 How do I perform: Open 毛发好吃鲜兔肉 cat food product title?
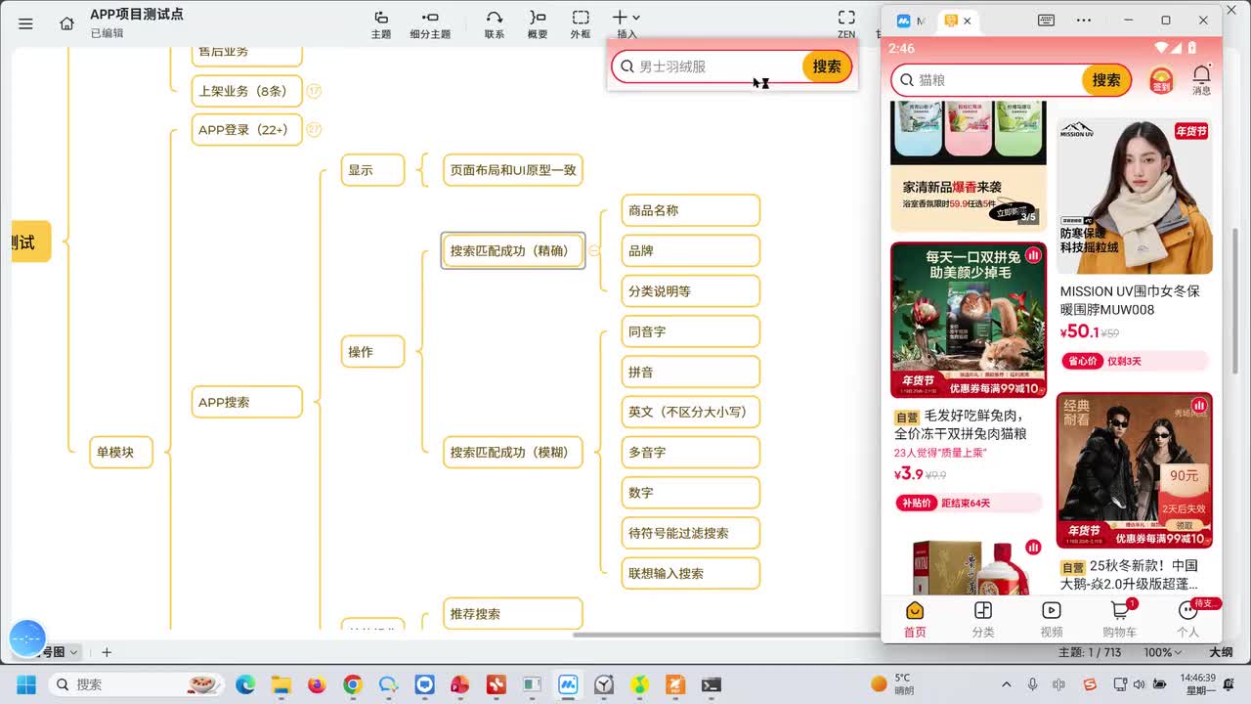[x=960, y=424]
